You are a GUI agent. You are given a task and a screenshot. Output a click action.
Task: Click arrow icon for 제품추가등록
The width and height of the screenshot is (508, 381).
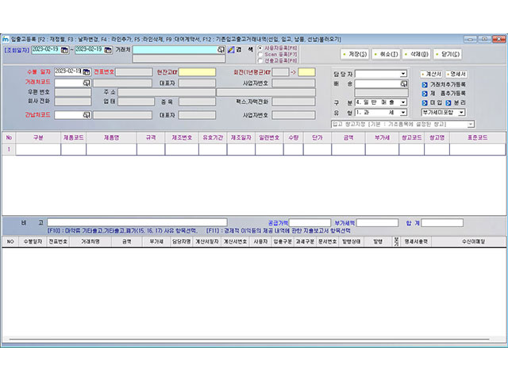pyautogui.click(x=425, y=94)
